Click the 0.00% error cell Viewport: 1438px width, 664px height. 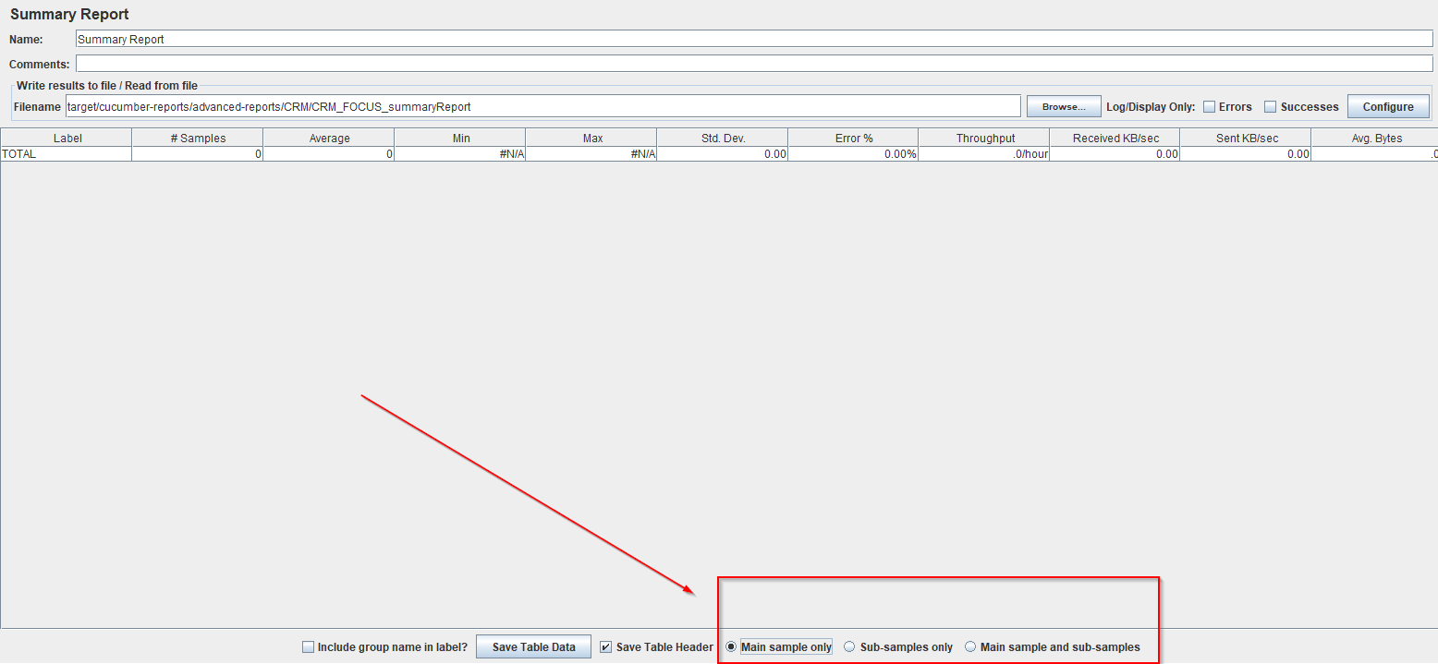click(854, 154)
